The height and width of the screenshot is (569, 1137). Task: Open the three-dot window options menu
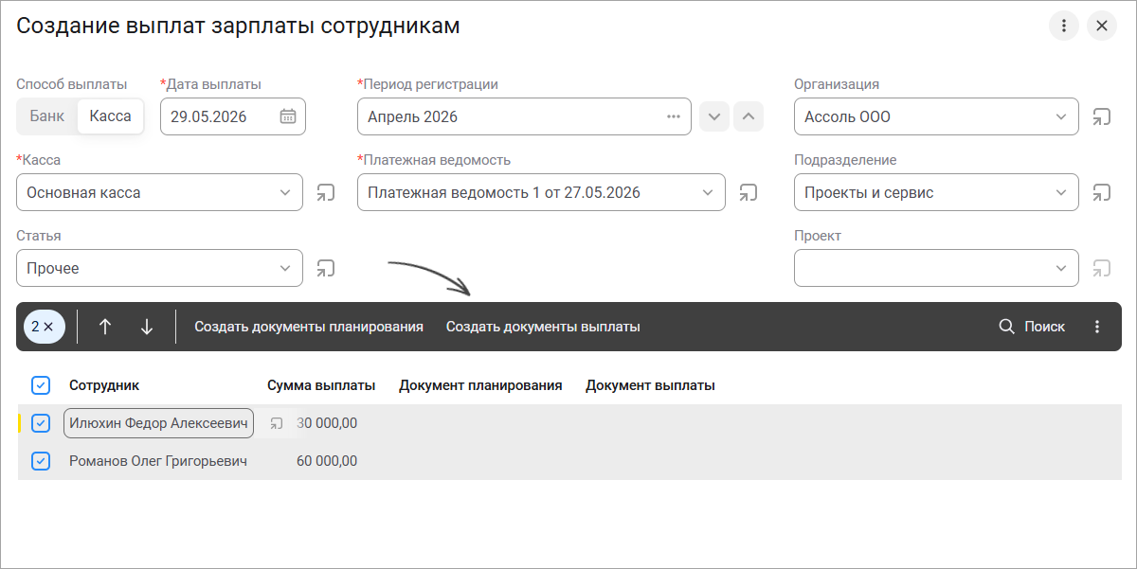[1064, 26]
